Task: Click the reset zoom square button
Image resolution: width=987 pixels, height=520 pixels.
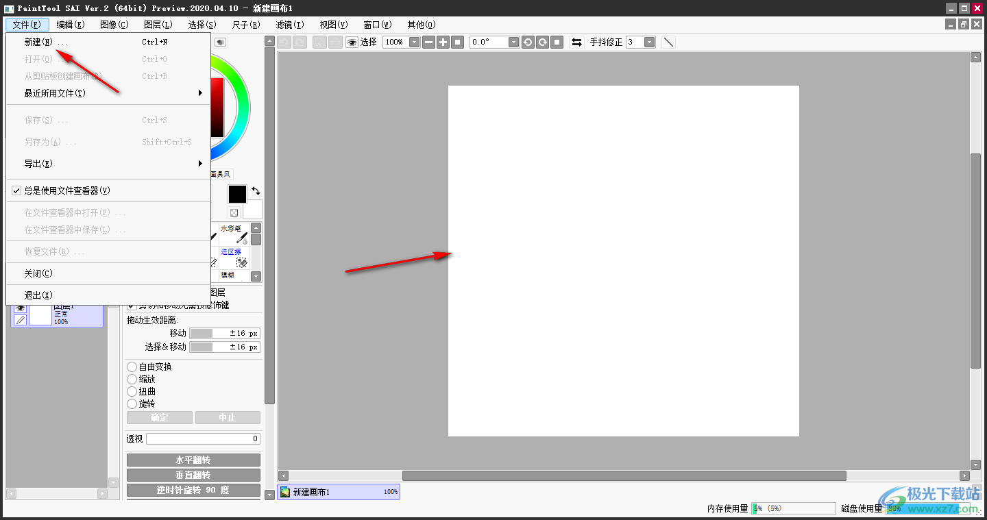Action: 459,42
